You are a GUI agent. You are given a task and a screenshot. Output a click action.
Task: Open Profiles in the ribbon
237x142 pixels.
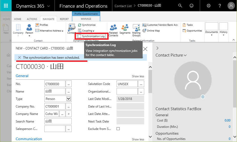point(42,25)
